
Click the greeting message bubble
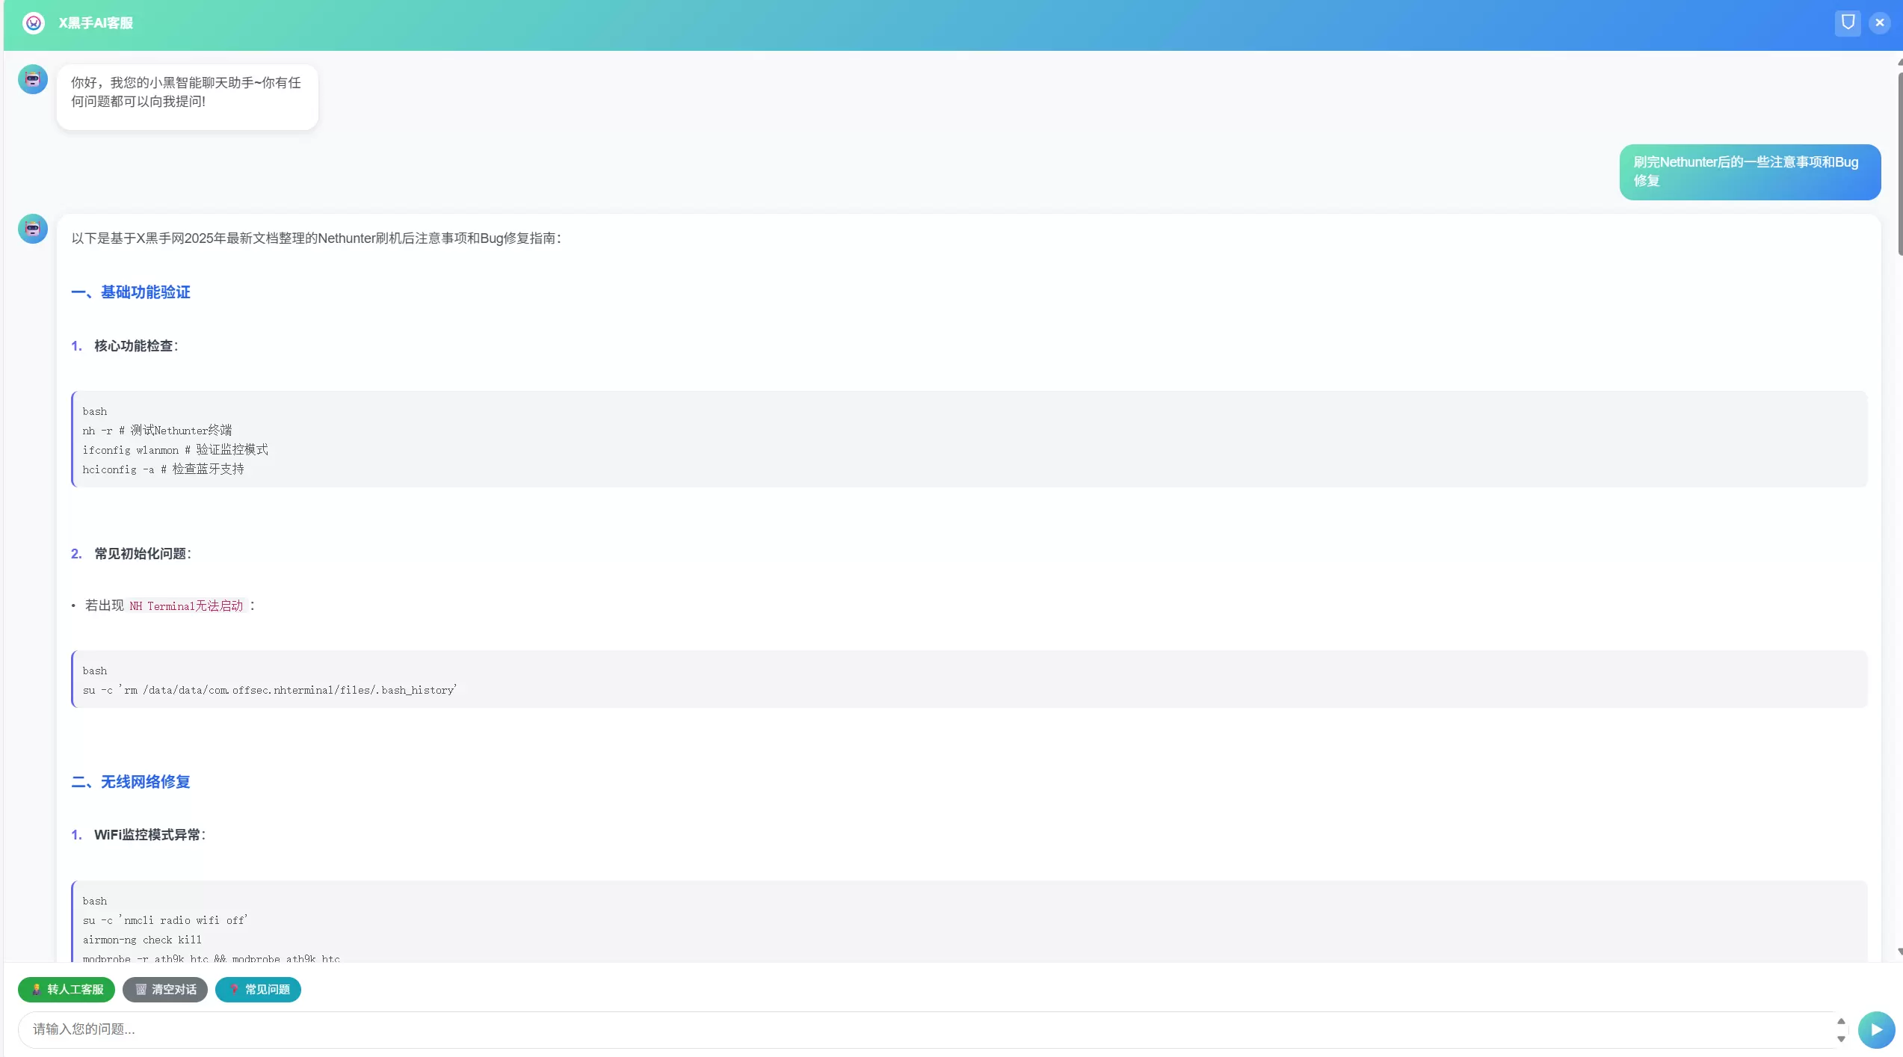188,97
